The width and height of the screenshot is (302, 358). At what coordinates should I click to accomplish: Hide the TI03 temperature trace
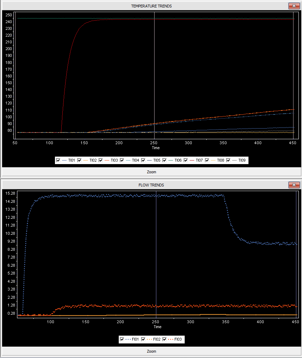click(x=101, y=161)
